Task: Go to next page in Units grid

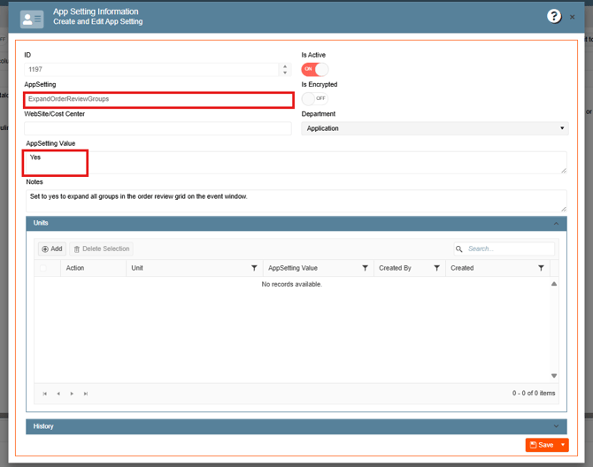Action: 73,394
